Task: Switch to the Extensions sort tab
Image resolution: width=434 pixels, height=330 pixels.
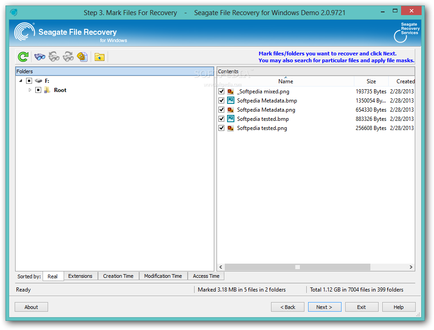Action: [x=80, y=276]
